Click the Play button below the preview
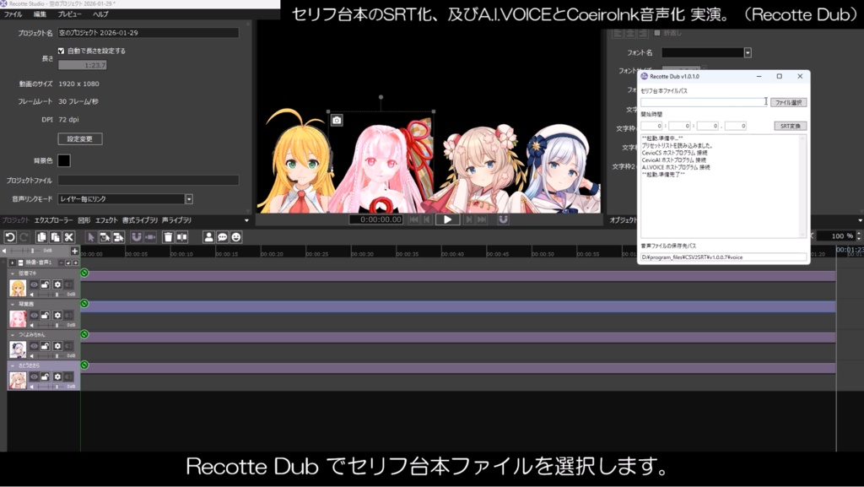This screenshot has height=487, width=864. coord(447,219)
